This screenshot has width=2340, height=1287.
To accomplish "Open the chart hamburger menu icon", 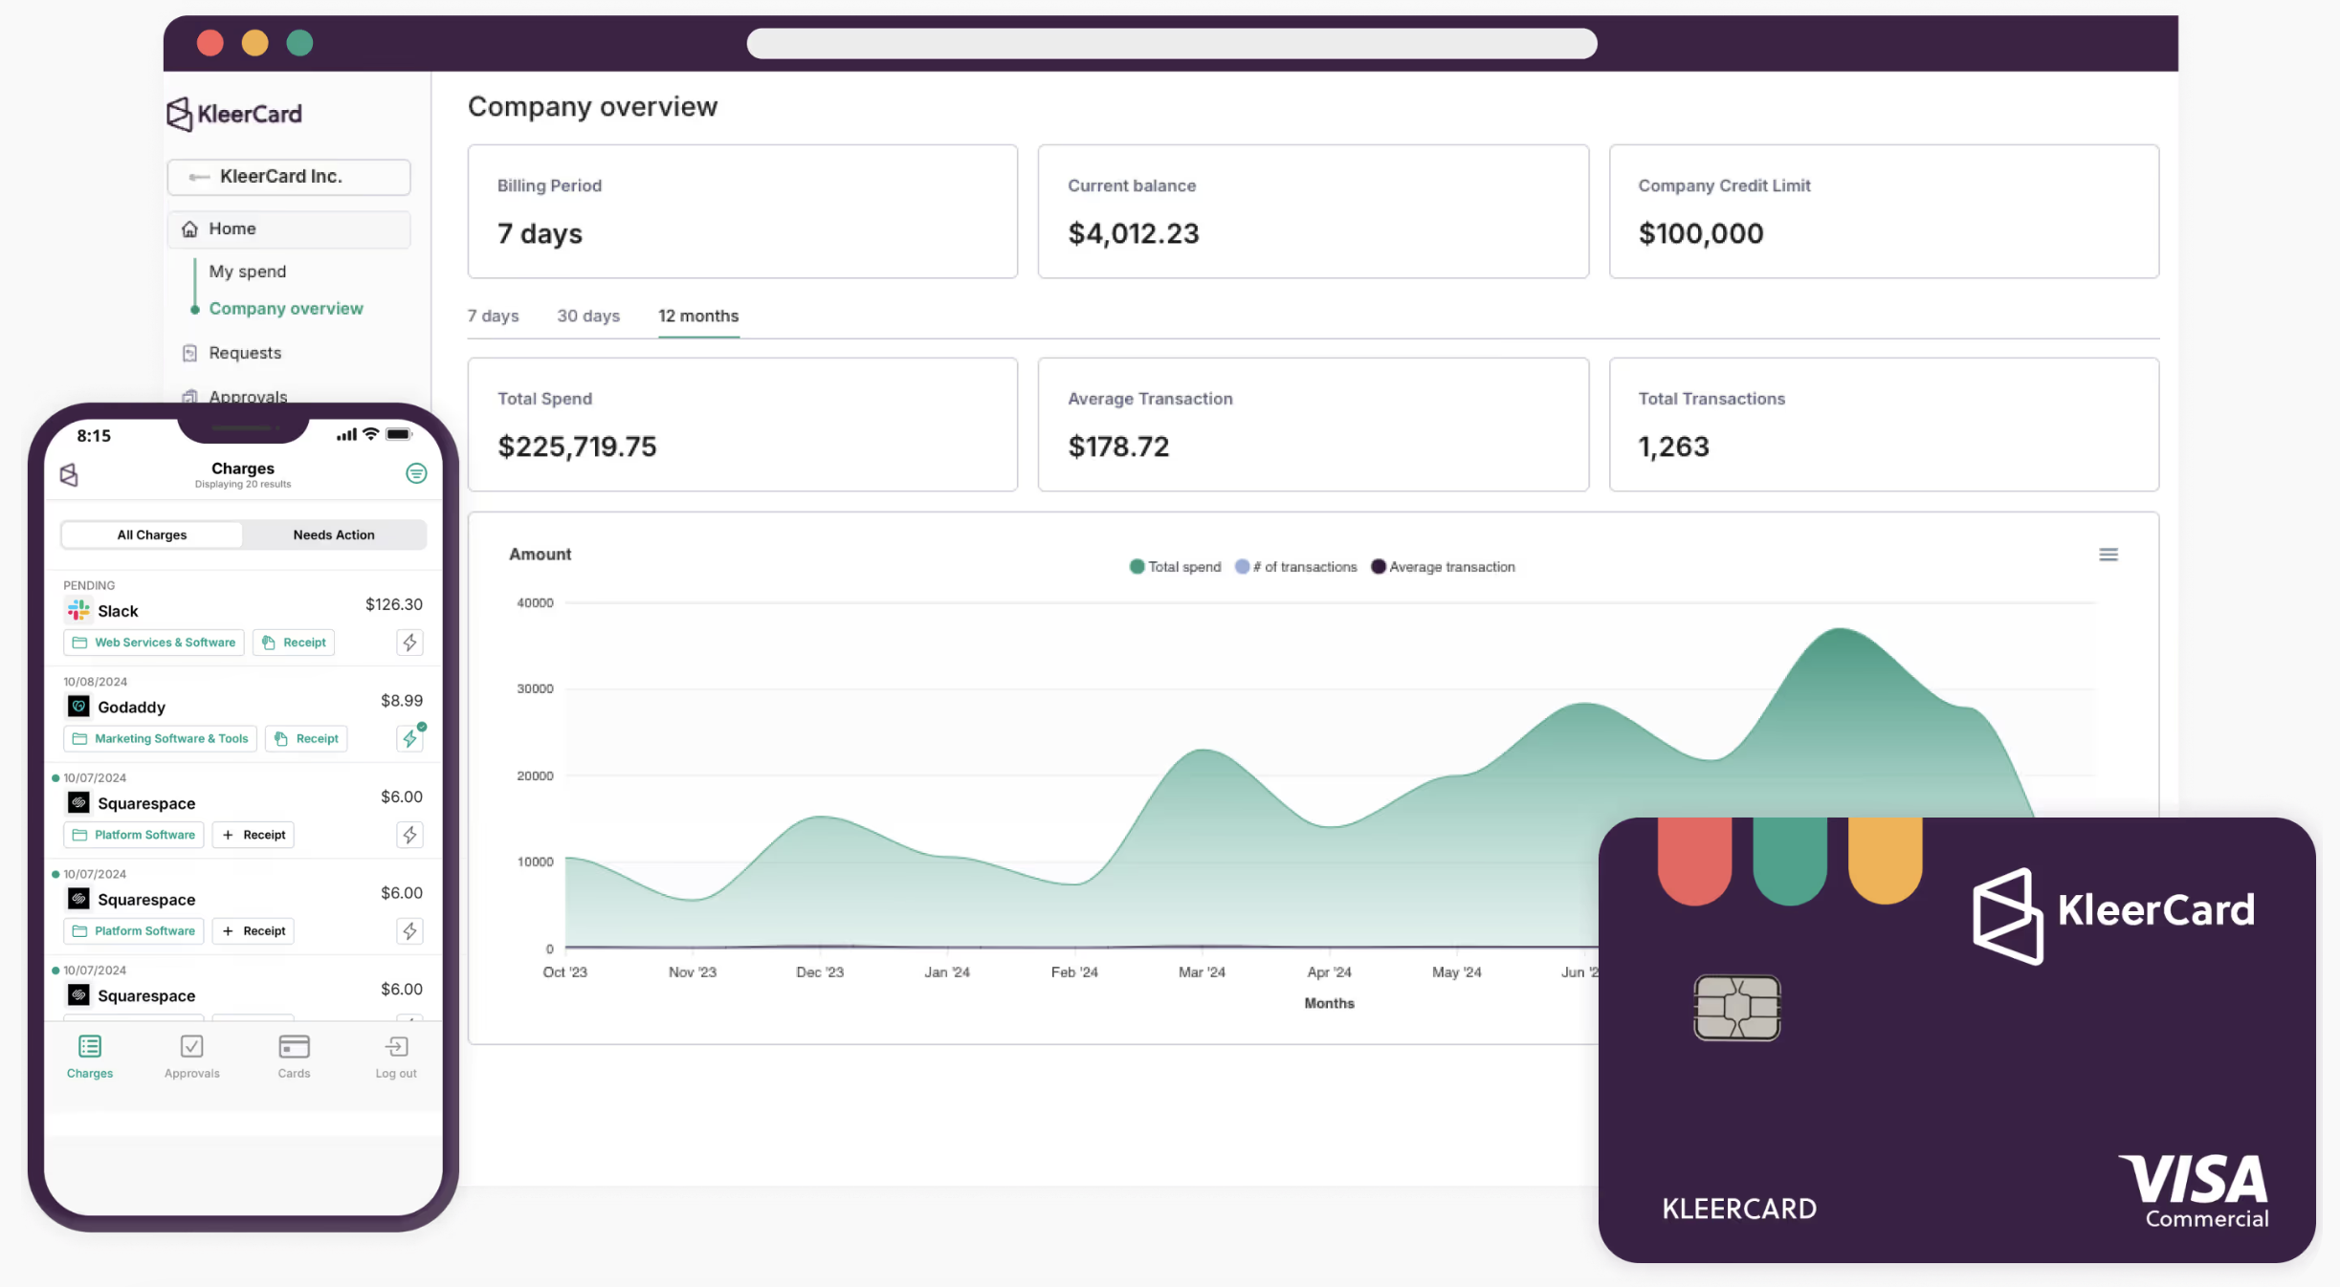I will pyautogui.click(x=2108, y=555).
